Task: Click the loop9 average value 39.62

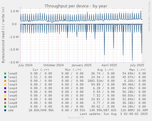Action: (x=96, y=107)
